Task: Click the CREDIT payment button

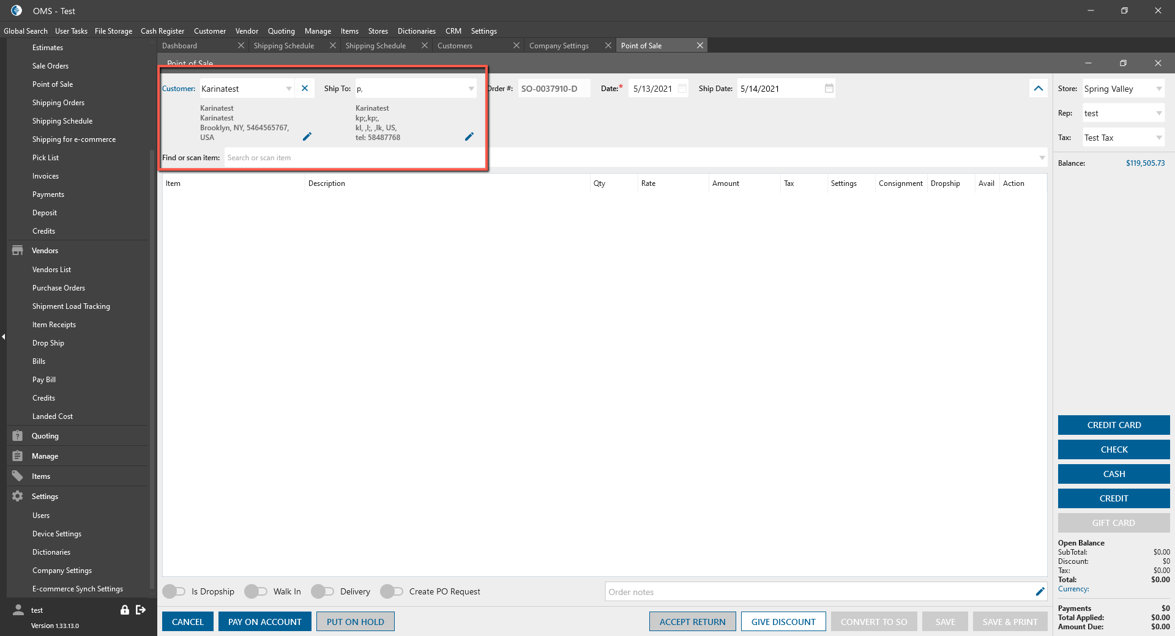Action: tap(1114, 498)
